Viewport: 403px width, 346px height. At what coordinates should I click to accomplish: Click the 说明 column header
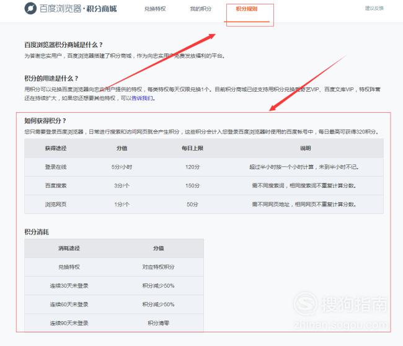[x=305, y=148]
